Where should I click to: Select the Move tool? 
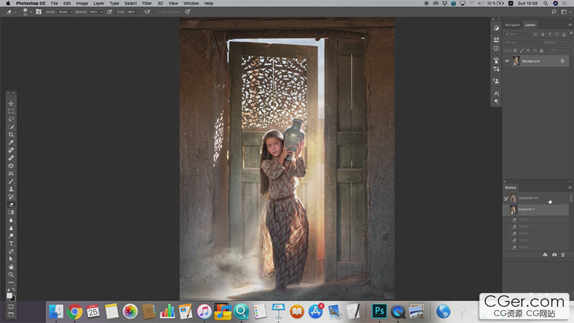[11, 104]
